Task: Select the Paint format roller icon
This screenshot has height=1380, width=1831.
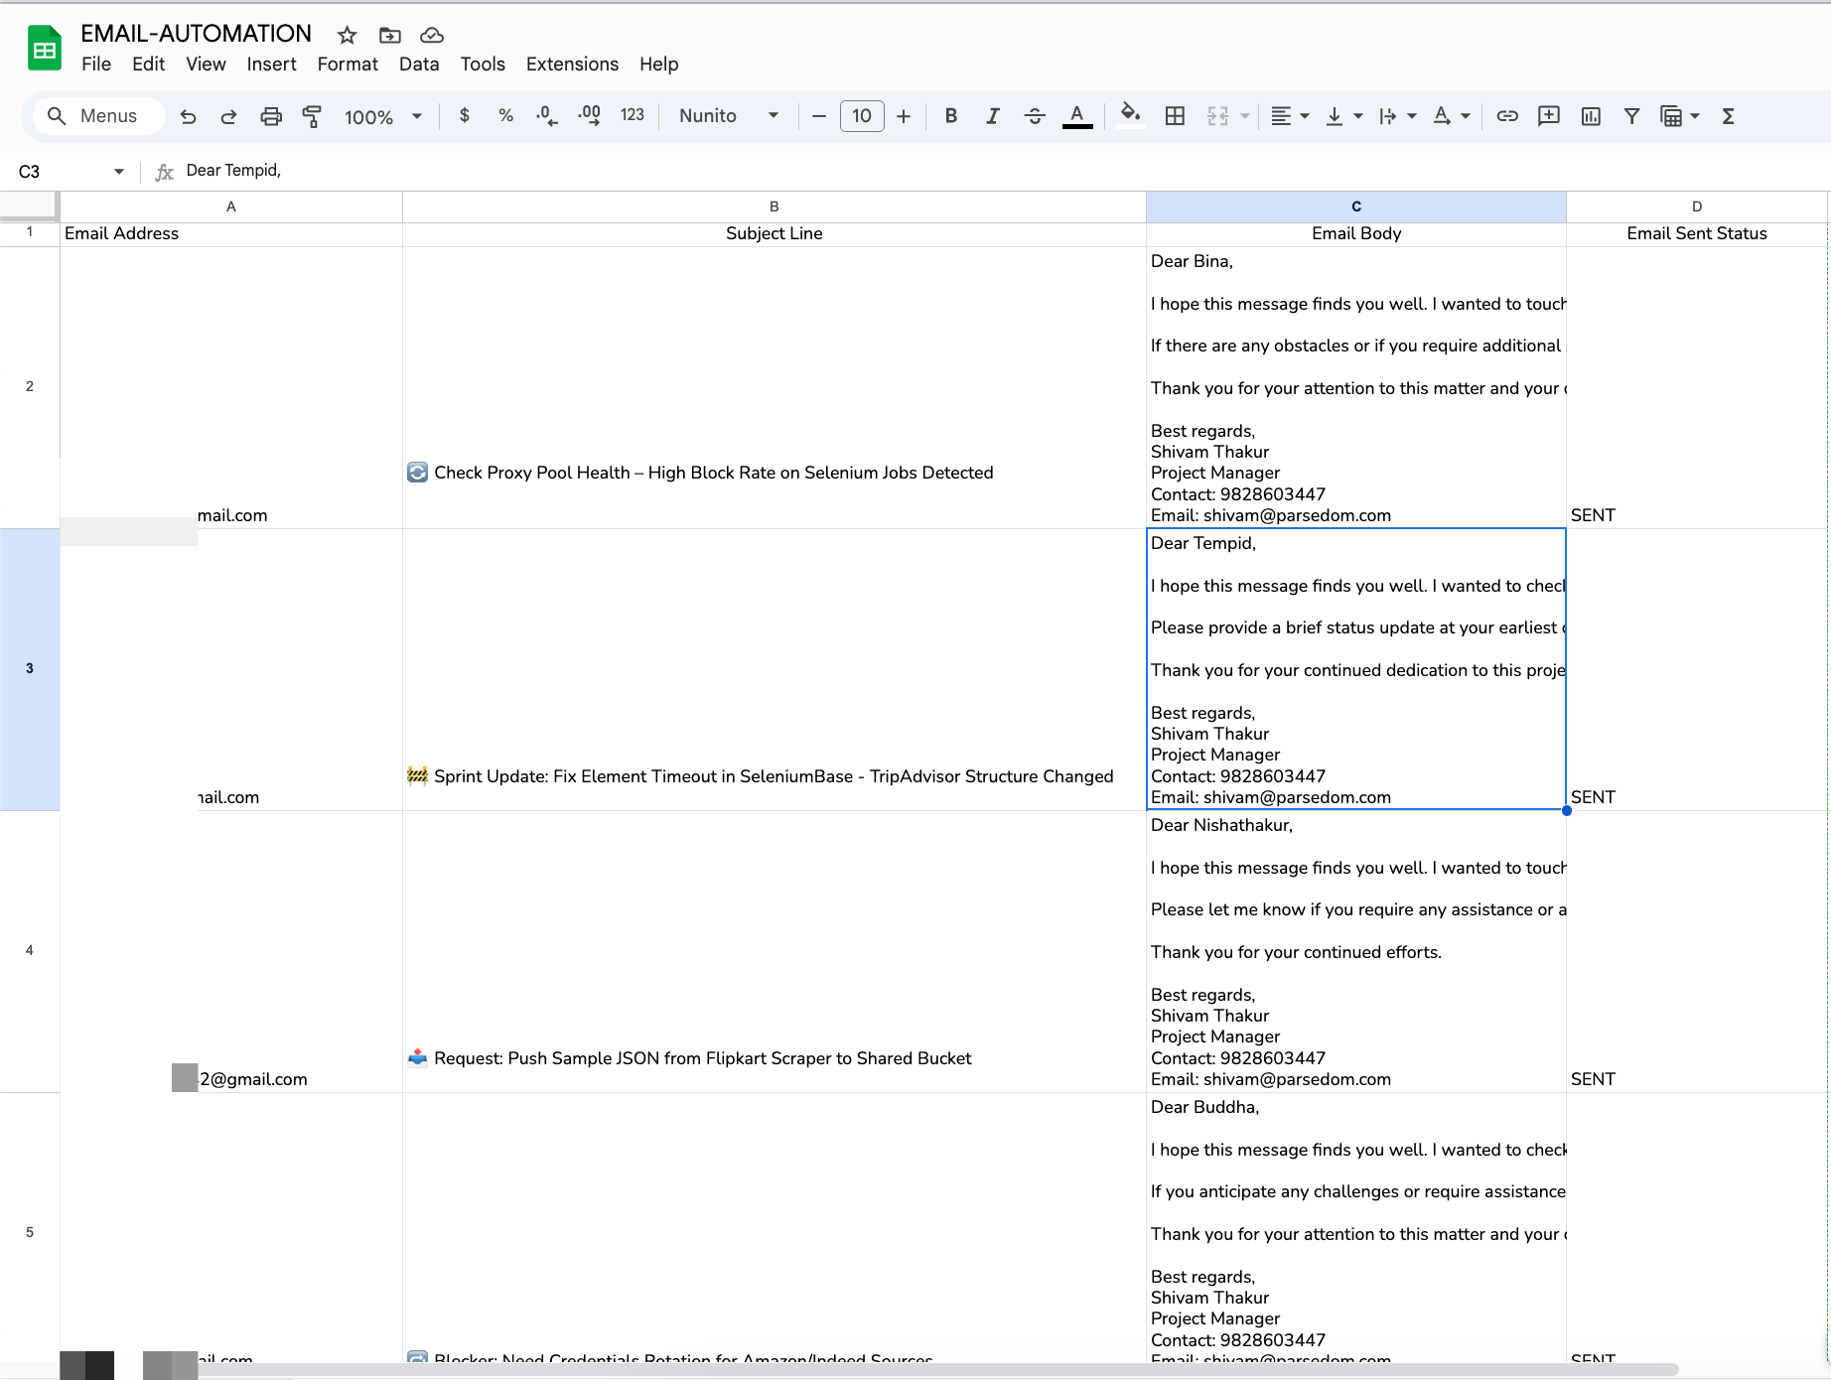Action: point(312,116)
